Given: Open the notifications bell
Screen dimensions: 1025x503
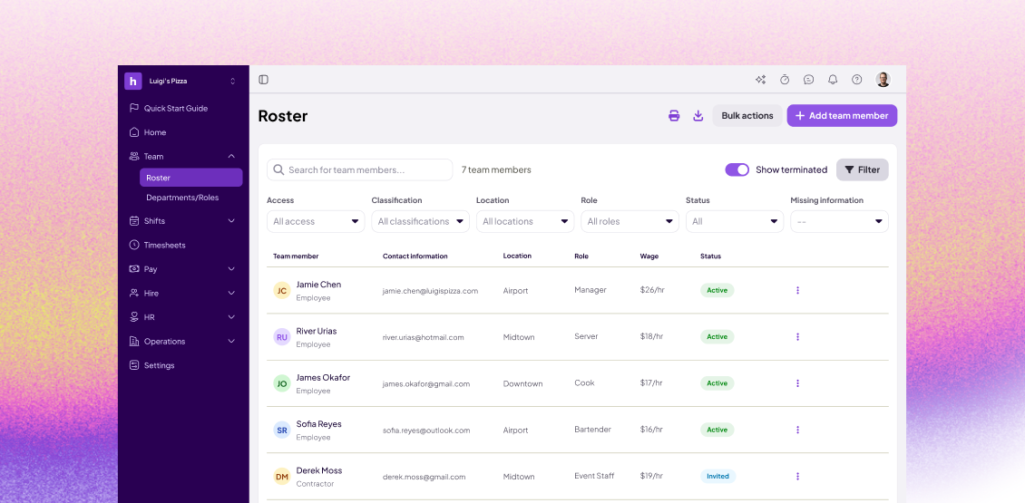Looking at the screenshot, I should click(x=832, y=80).
